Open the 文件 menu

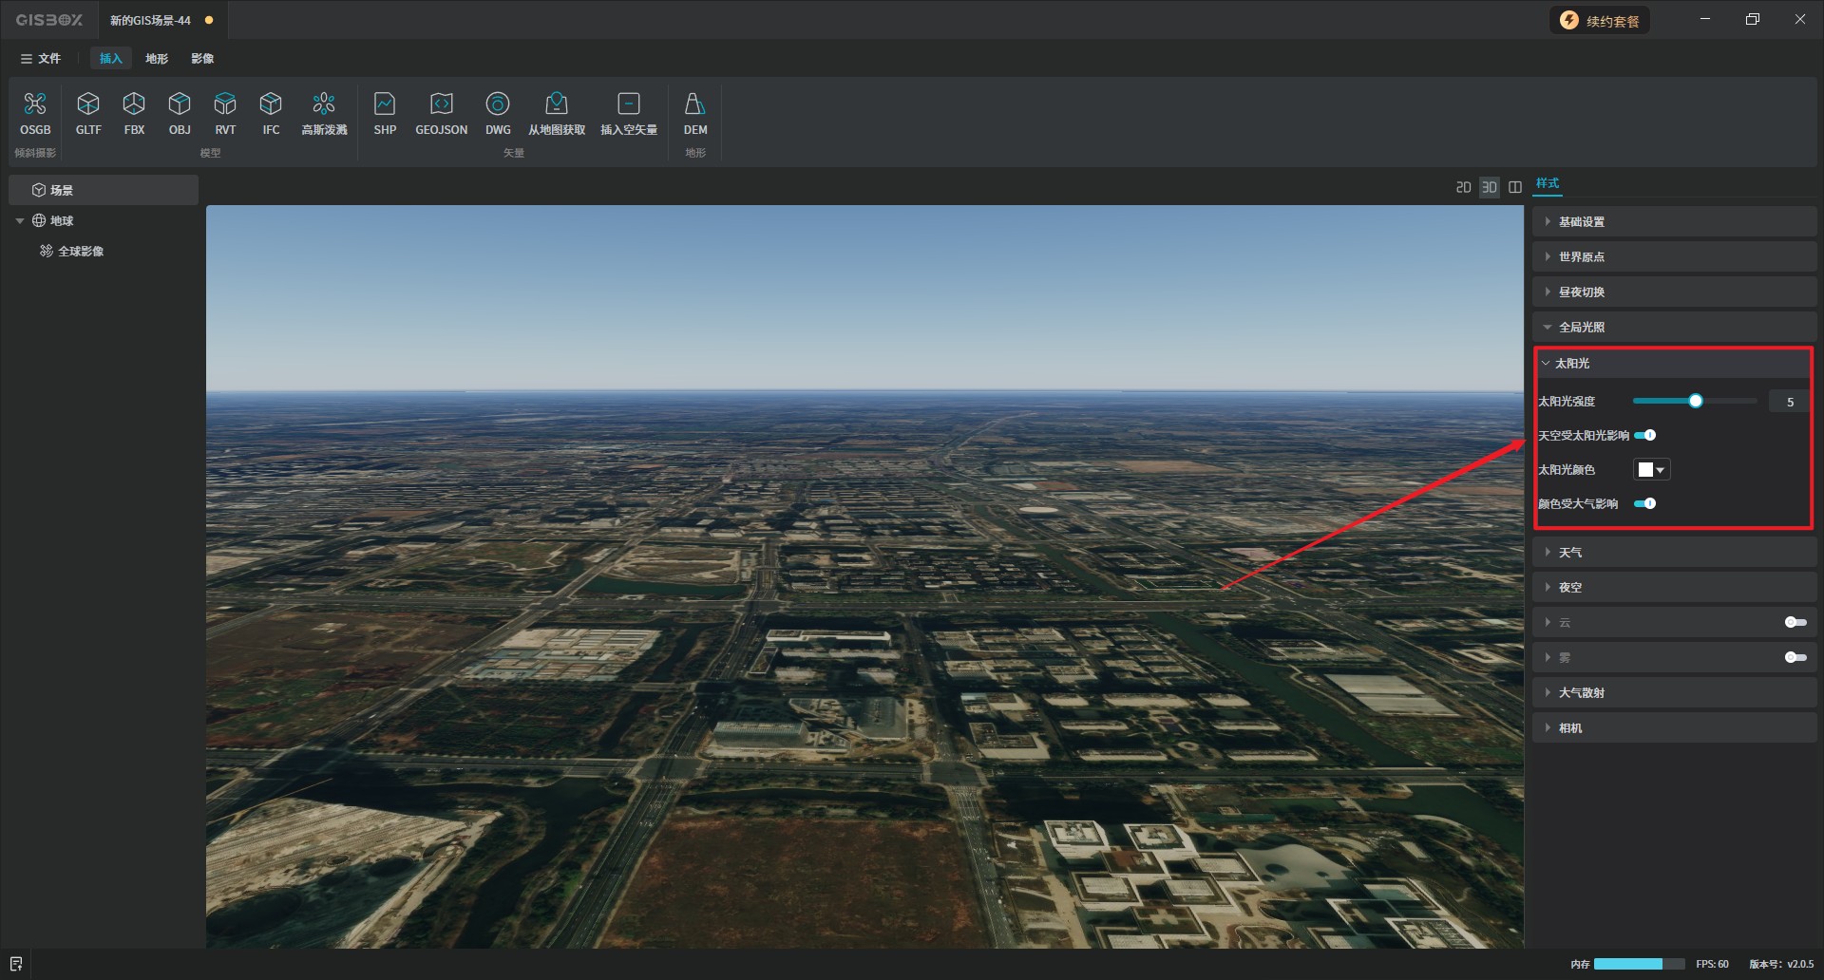point(41,59)
